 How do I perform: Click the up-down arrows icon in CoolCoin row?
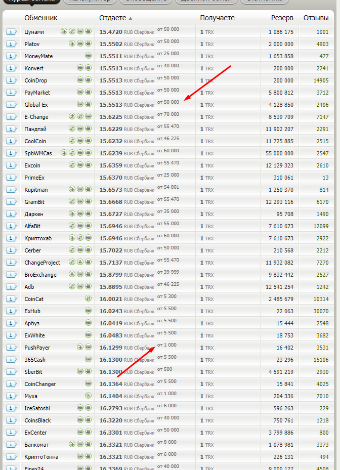click(72, 140)
